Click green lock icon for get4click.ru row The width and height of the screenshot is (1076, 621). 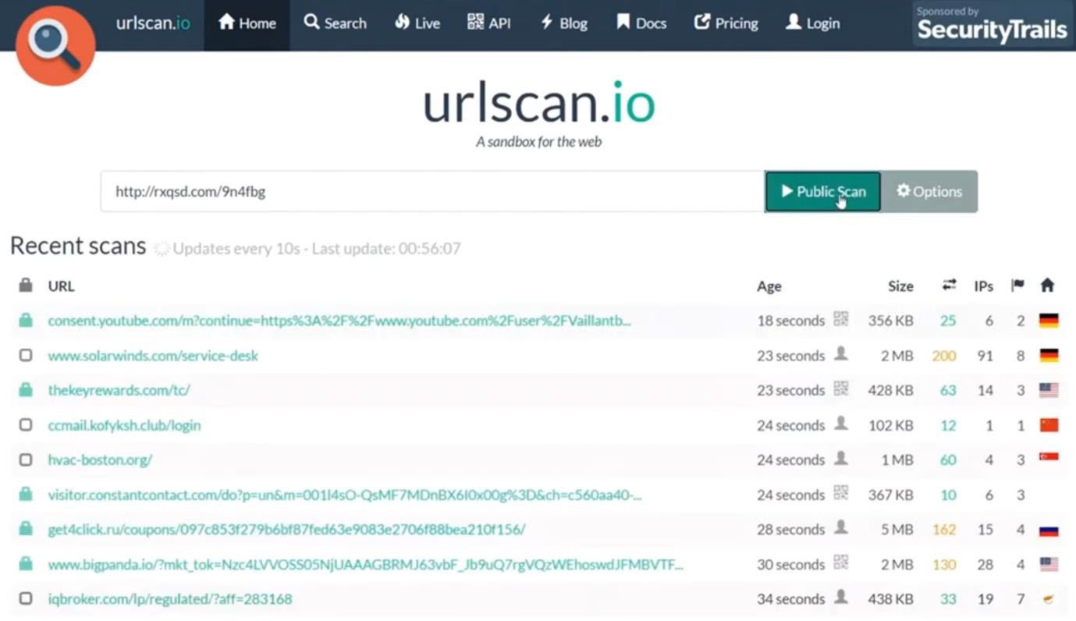(x=26, y=528)
